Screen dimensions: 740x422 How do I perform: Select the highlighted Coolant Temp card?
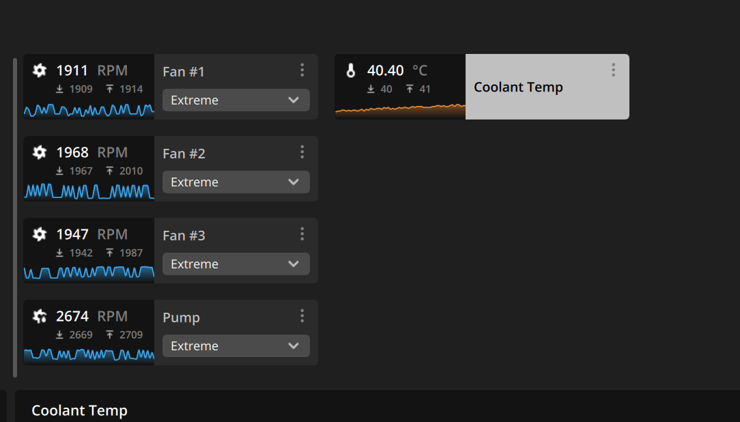547,87
